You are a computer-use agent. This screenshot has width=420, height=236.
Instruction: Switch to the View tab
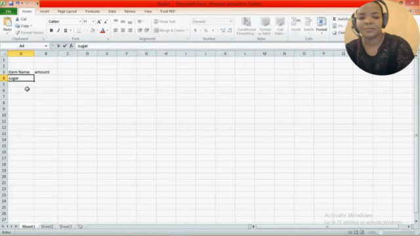click(148, 11)
